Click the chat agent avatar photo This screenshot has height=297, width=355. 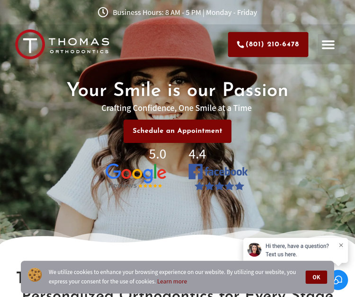(x=254, y=250)
